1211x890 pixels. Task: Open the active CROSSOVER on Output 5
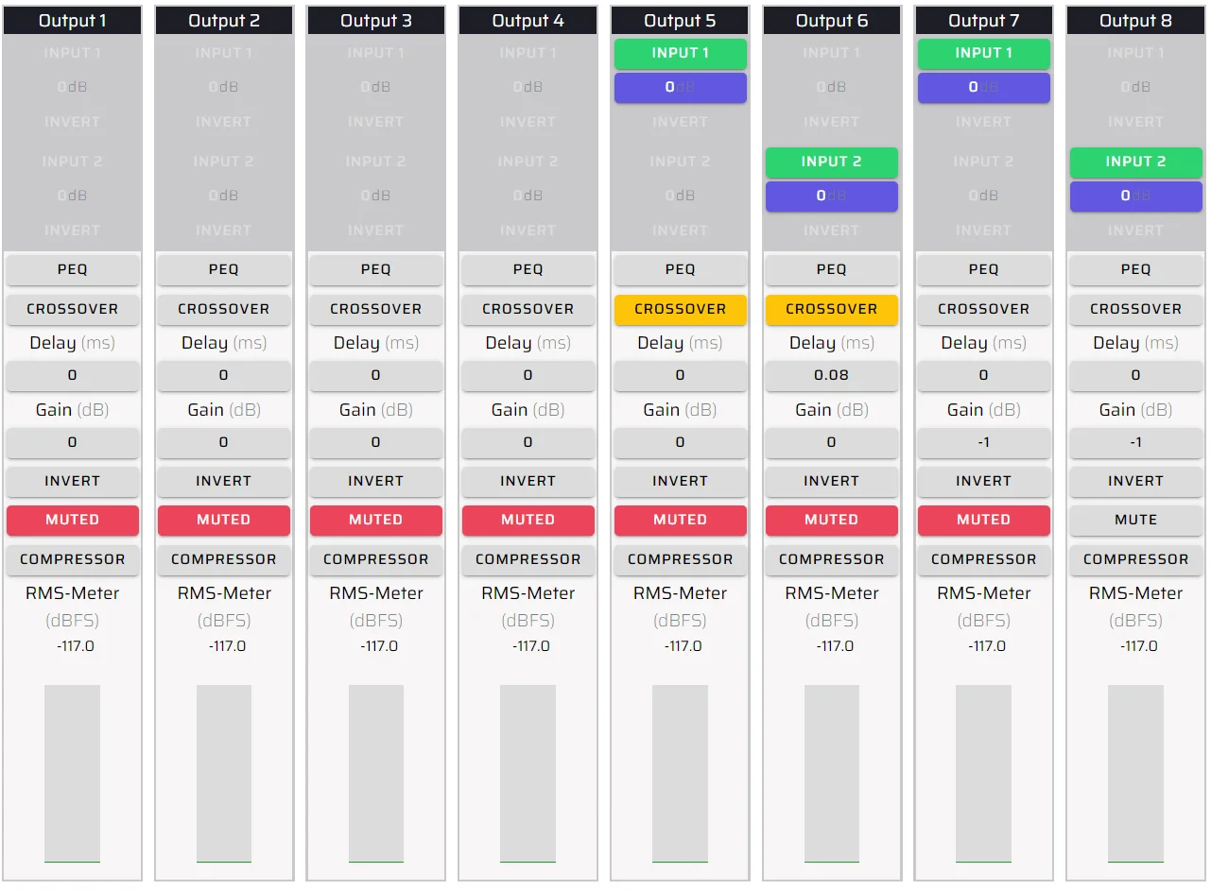(x=680, y=309)
